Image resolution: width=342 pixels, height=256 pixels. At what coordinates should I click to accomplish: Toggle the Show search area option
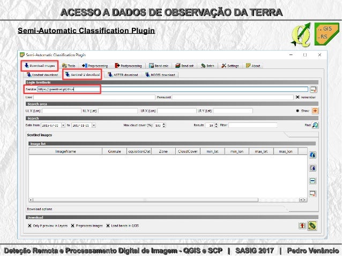click(298, 111)
